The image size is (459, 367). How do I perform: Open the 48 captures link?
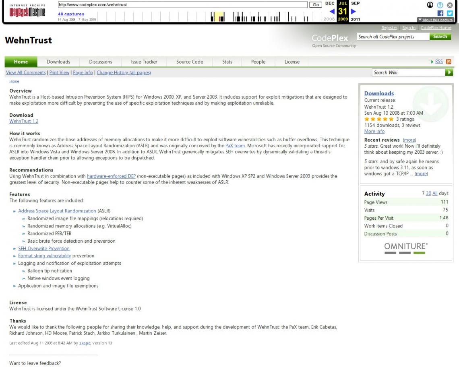(71, 14)
